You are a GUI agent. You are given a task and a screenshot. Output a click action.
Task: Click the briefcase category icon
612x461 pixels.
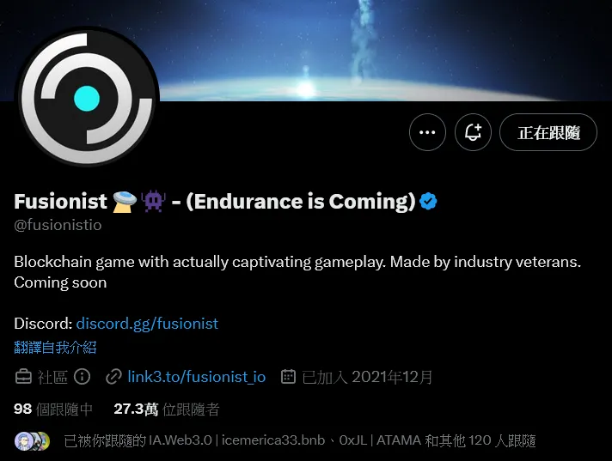(x=23, y=377)
